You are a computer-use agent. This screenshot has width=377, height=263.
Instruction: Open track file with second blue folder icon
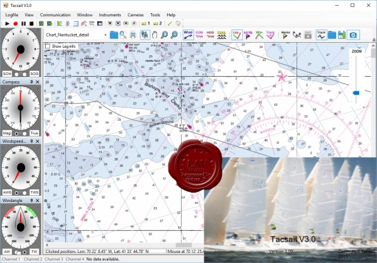(x=332, y=35)
